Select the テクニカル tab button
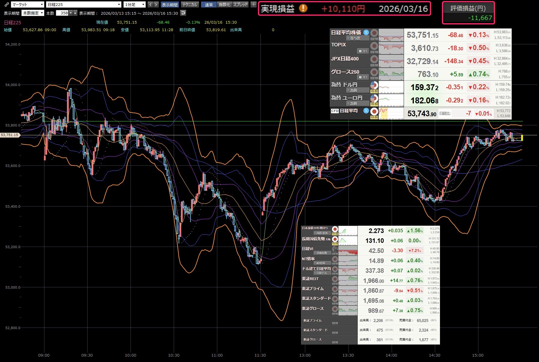Viewport: 539px width, 362px height. [190, 4]
